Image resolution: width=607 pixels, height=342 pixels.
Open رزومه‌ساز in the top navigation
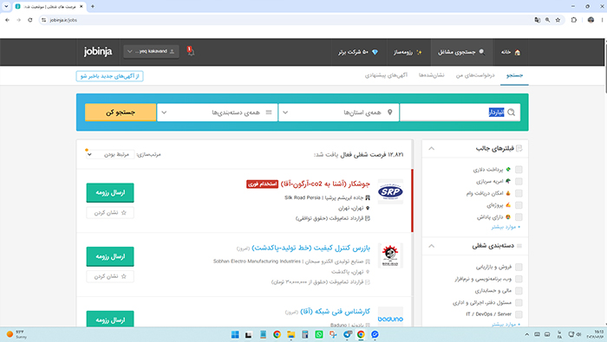coord(408,52)
